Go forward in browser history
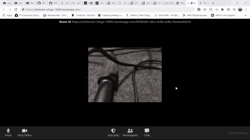Image resolution: width=250 pixels, height=140 pixels. [x=10, y=9]
